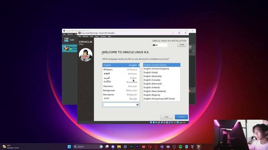Select Belarusian in the language list
Viewport: 268px width, 150px height.
click(121, 90)
